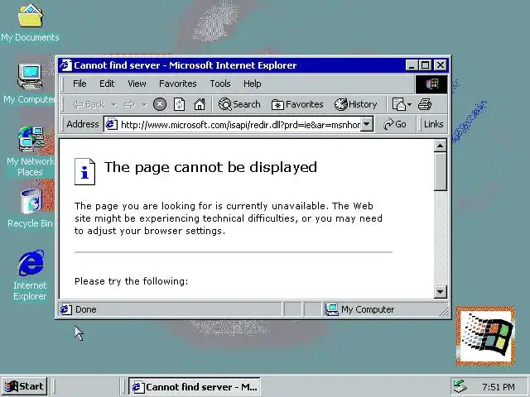The image size is (530, 397).
Task: Close the Internet Explorer window
Action: (440, 65)
